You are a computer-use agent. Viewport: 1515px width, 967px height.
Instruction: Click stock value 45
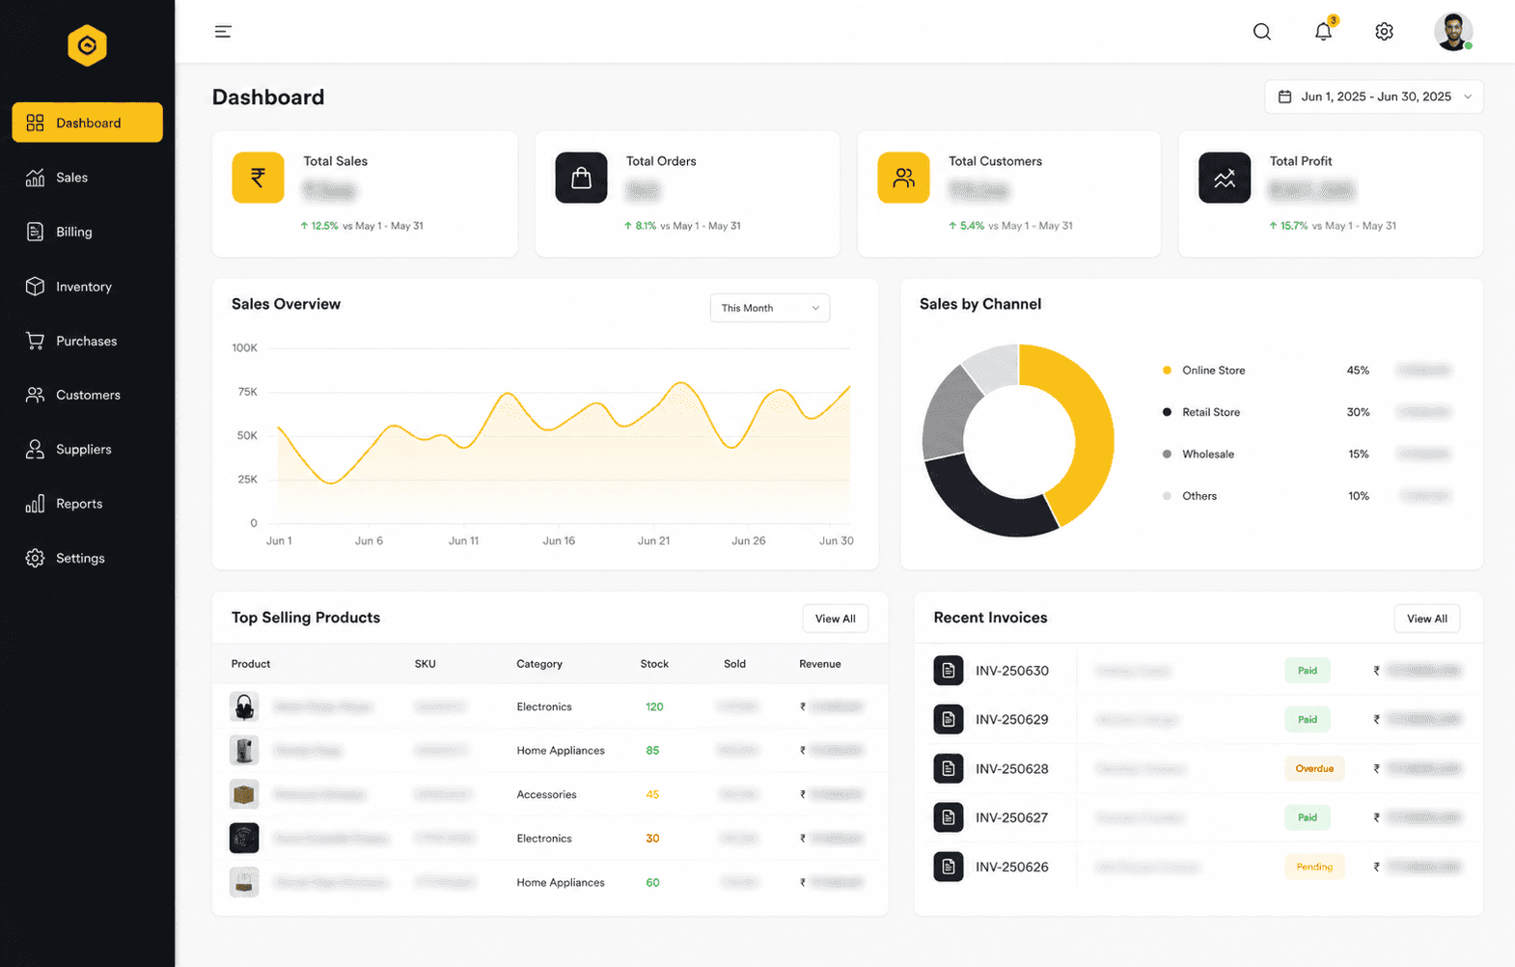tap(652, 794)
